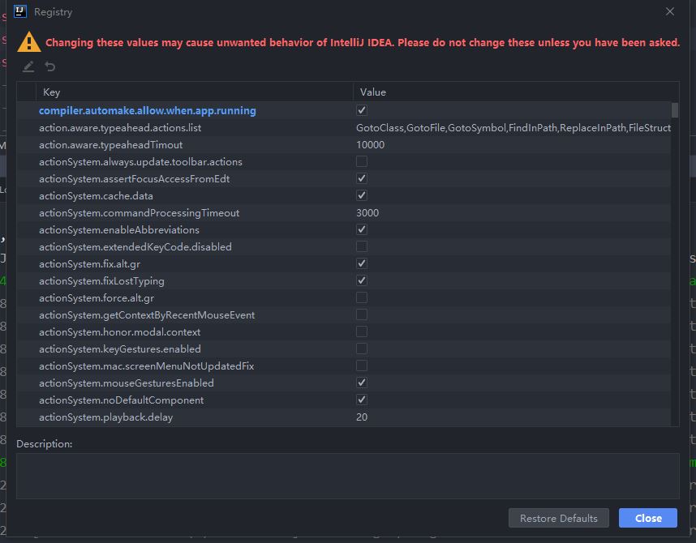Click the blue Close button
This screenshot has width=696, height=543.
648,519
